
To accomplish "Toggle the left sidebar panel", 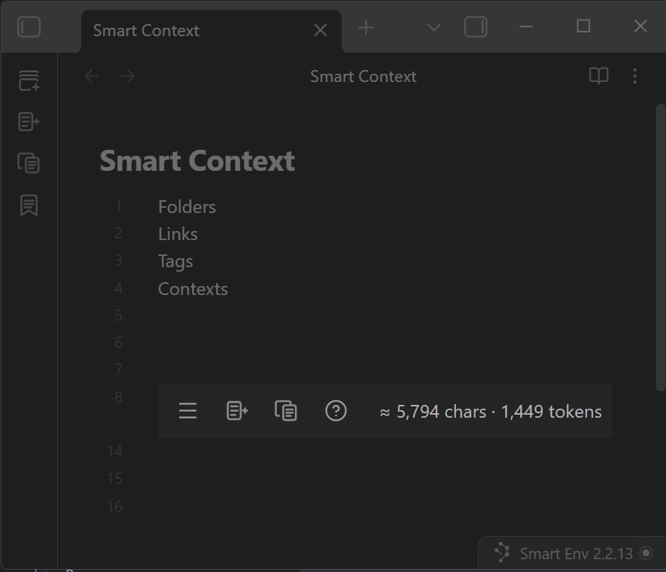I will [29, 28].
